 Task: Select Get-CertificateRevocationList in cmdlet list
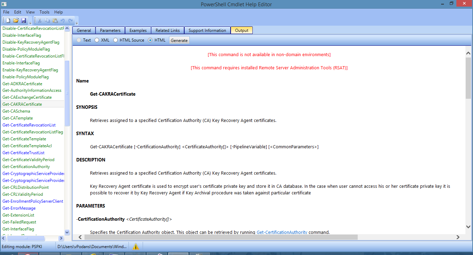(x=29, y=125)
